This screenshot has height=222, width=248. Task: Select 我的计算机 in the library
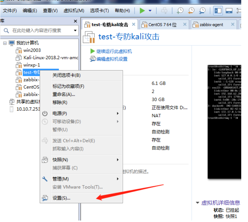click(x=27, y=43)
